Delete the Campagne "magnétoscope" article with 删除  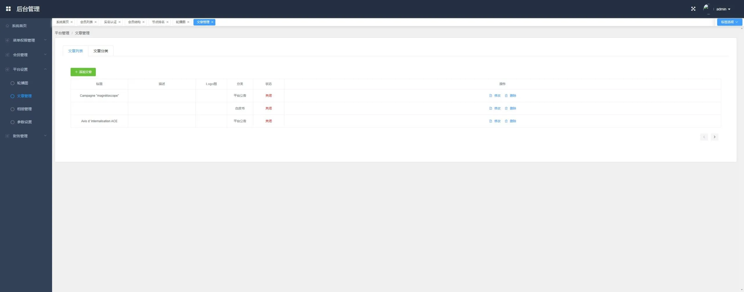[510, 96]
